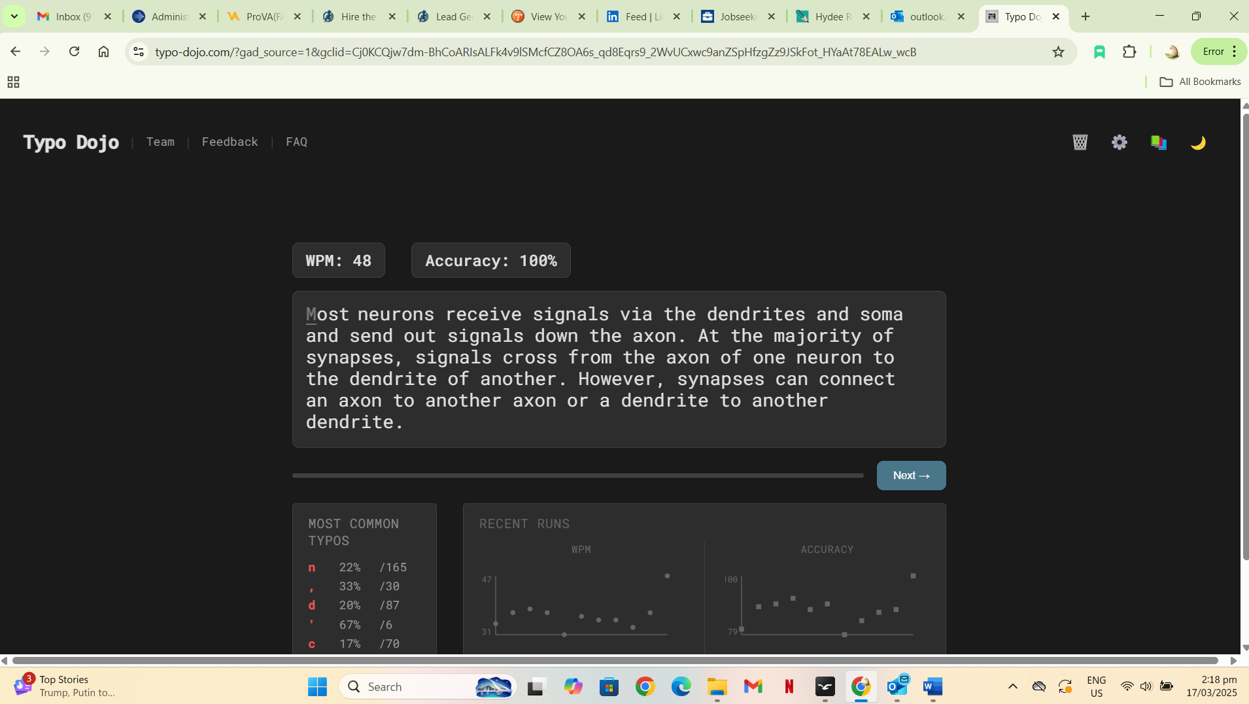Image resolution: width=1249 pixels, height=704 pixels.
Task: Switch the ENG US input language
Action: (1097, 686)
